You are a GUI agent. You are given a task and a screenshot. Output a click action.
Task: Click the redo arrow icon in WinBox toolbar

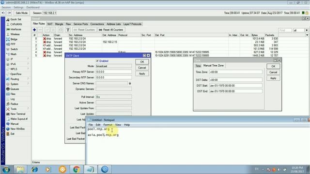coord(9,13)
